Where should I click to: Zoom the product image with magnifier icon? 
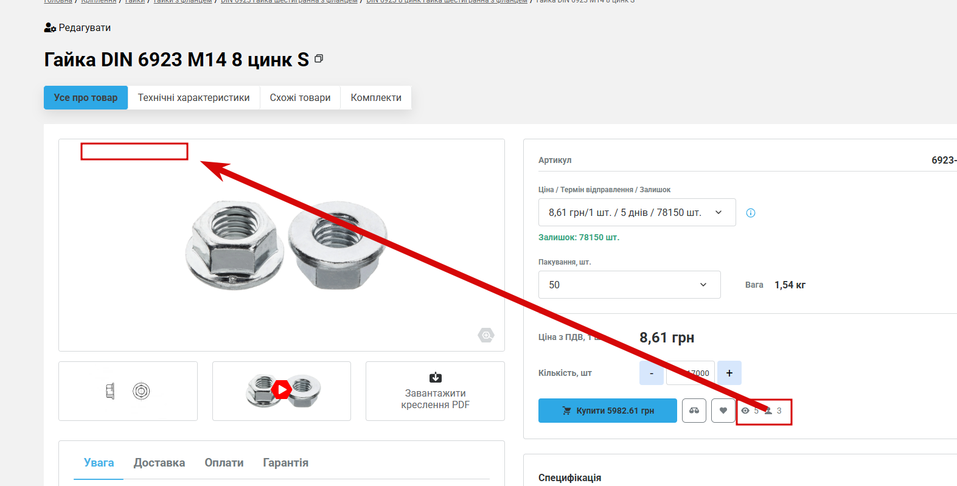click(x=486, y=335)
